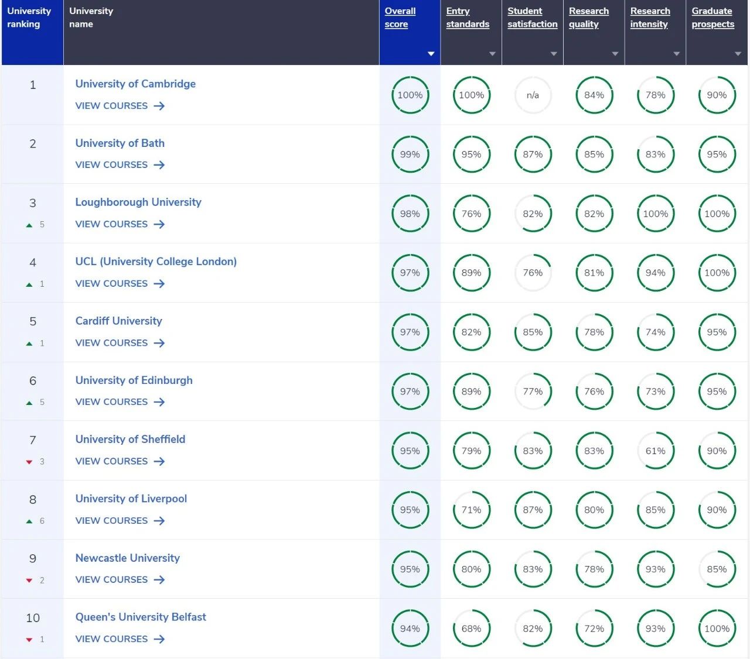Click Sheffield's 61% research intensity gauge
The height and width of the screenshot is (659, 750).
(655, 451)
